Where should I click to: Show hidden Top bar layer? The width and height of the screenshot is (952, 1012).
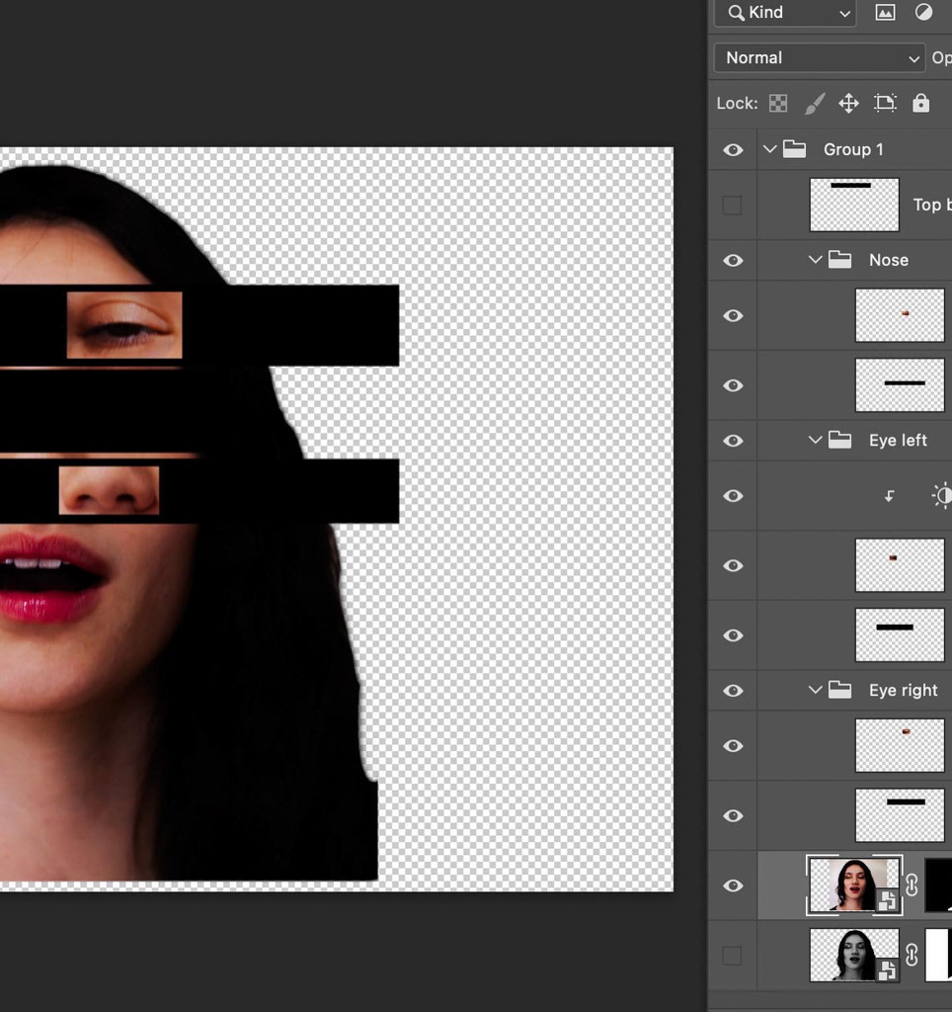tap(732, 206)
